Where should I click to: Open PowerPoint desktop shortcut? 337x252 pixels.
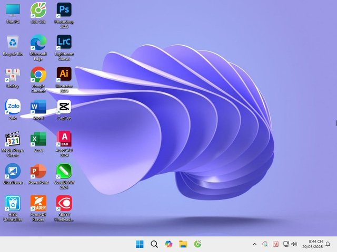[x=38, y=174]
